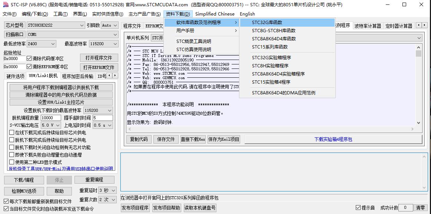
Task: Check 即使下载失败自动增量也自动递增
Action: (x=11, y=155)
